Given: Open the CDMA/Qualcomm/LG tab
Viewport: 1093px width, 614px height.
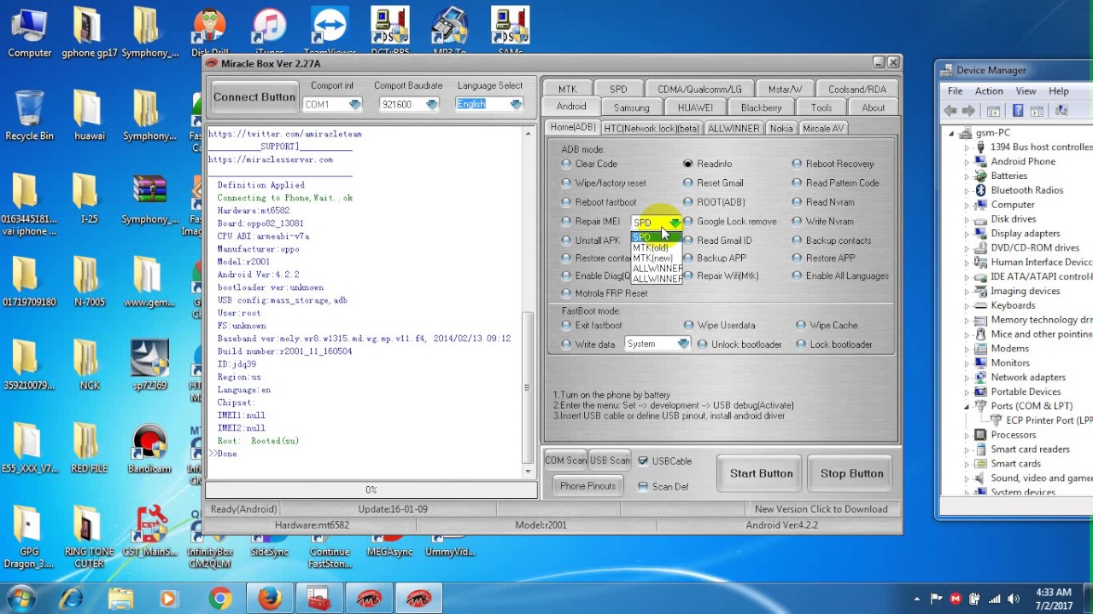Looking at the screenshot, I should 699,89.
